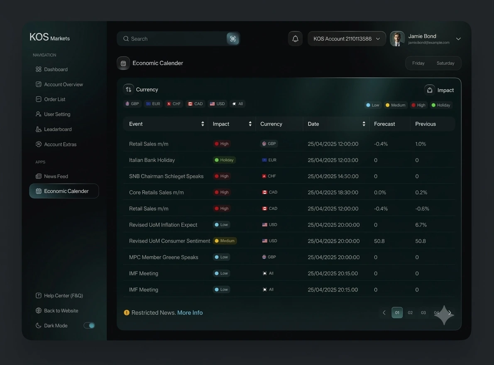Click EUR flag in Italian Bank Holiday row
Image resolution: width=494 pixels, height=365 pixels.
264,160
